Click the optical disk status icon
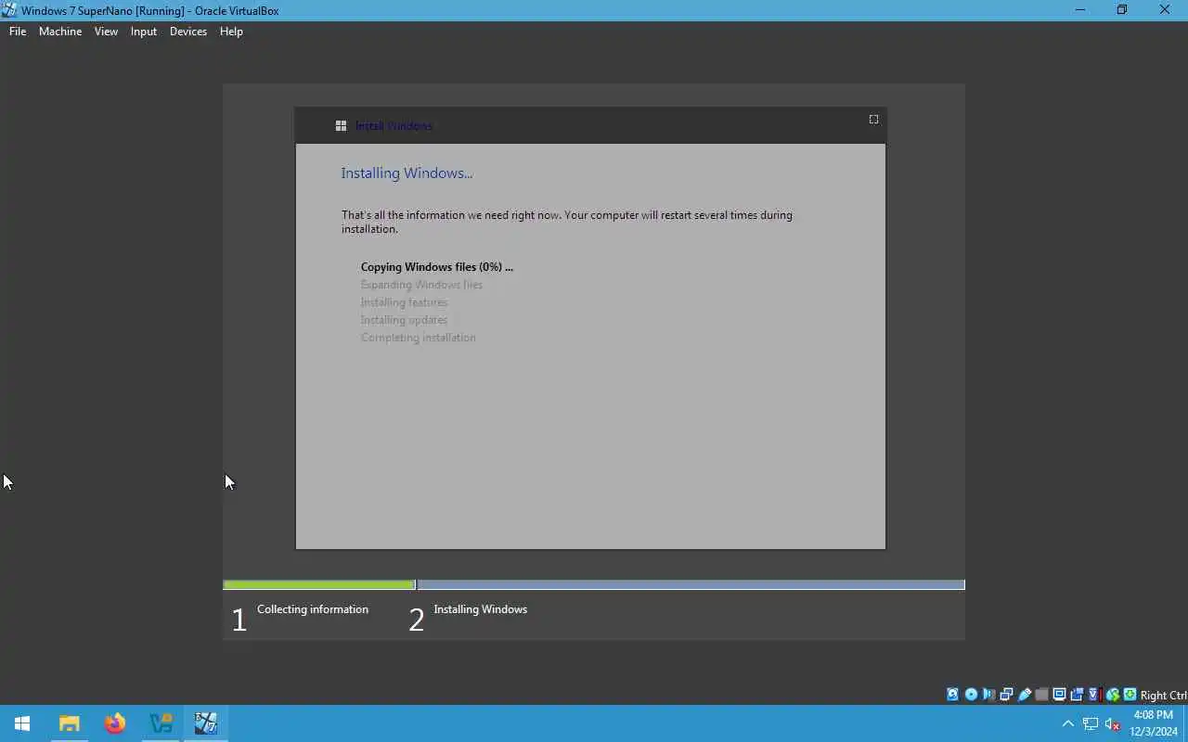The image size is (1188, 742). [x=971, y=695]
